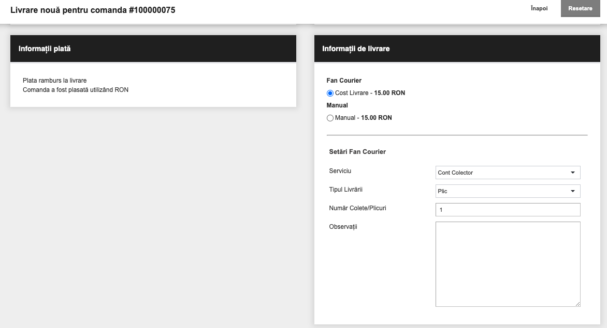Viewport: 607px width, 328px height.
Task: Click the 'Fan Courier' carrier heading
Action: [x=344, y=81]
